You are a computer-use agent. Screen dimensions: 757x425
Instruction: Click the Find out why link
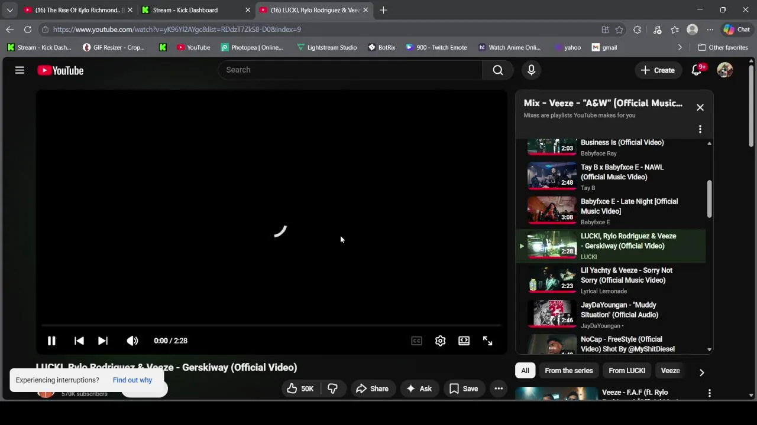(x=132, y=380)
